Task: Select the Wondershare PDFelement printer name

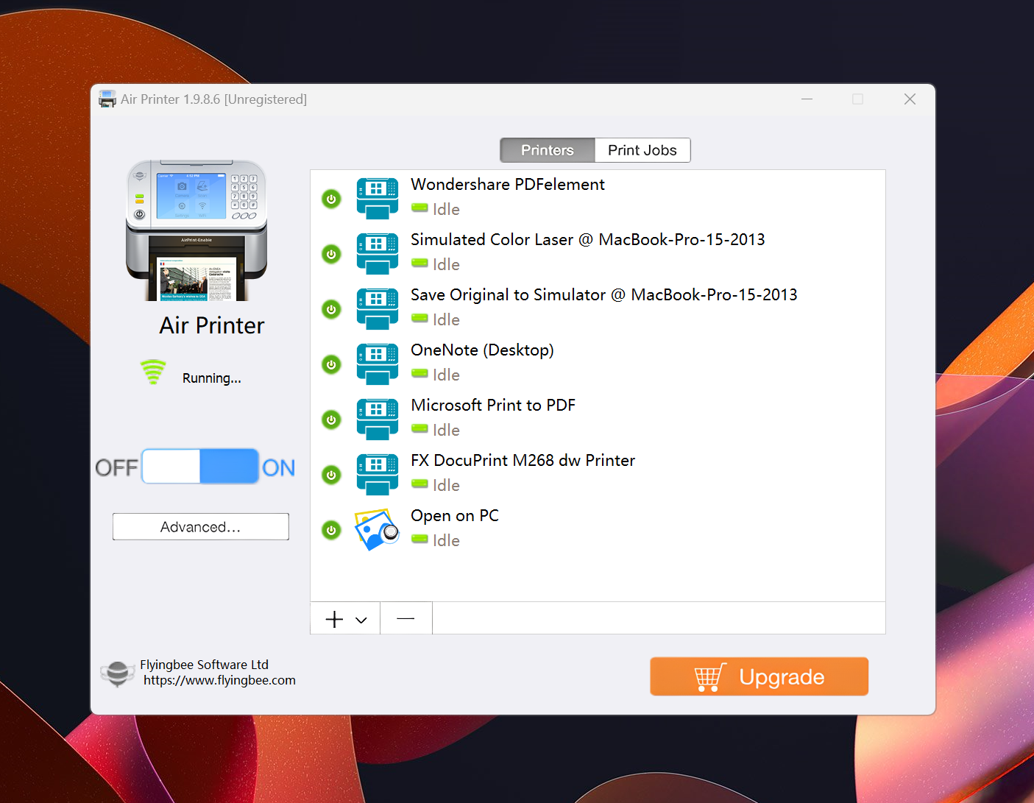Action: tap(508, 184)
